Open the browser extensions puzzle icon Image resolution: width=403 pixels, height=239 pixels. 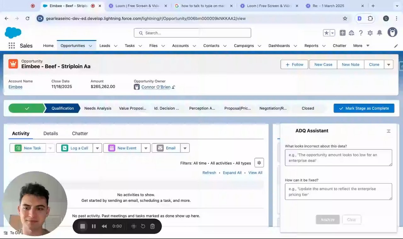coord(370,19)
